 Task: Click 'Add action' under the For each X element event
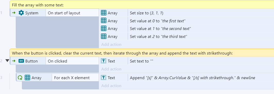[x=111, y=86]
